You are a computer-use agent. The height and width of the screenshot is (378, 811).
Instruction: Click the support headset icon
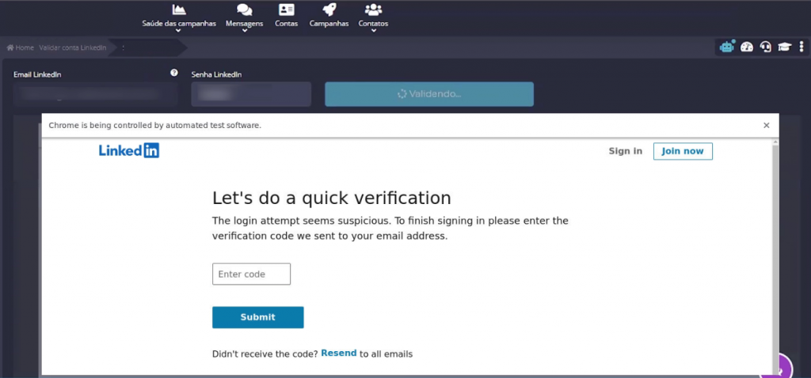pyautogui.click(x=766, y=47)
